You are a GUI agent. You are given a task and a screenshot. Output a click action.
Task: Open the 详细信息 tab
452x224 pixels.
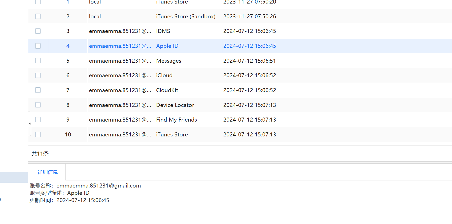[48, 172]
